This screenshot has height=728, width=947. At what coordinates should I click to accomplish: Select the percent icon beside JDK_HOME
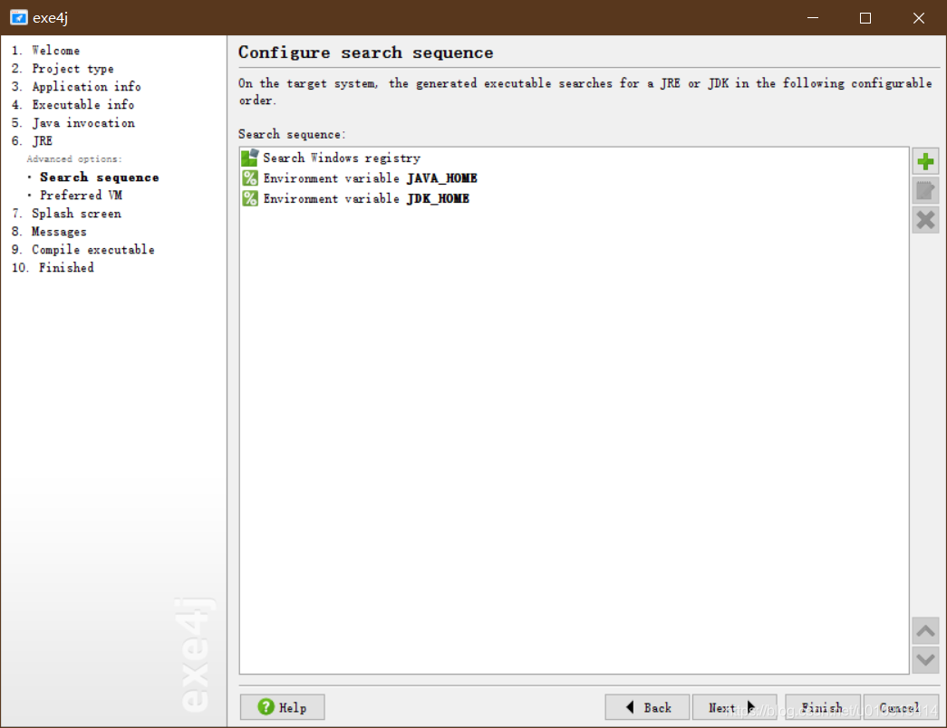[250, 198]
